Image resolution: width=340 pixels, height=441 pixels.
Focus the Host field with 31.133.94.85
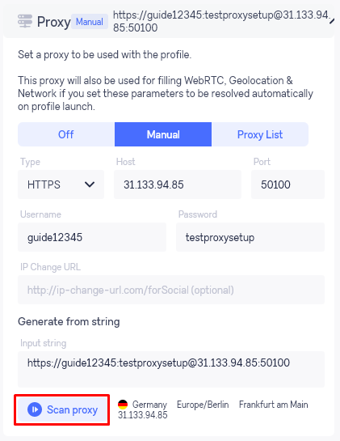click(178, 184)
